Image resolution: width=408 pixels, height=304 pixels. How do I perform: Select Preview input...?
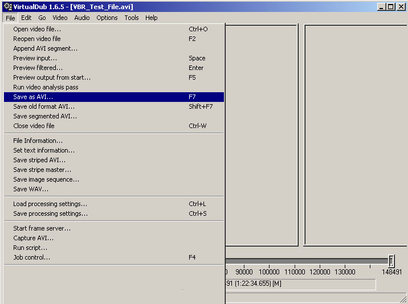[x=114, y=58]
